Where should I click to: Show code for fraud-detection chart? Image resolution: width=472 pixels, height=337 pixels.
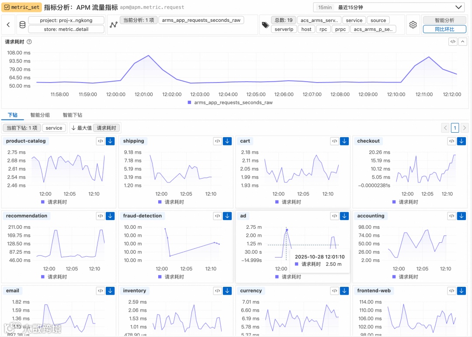click(218, 216)
